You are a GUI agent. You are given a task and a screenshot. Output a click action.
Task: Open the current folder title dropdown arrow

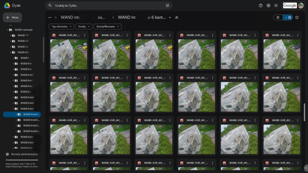(170, 17)
